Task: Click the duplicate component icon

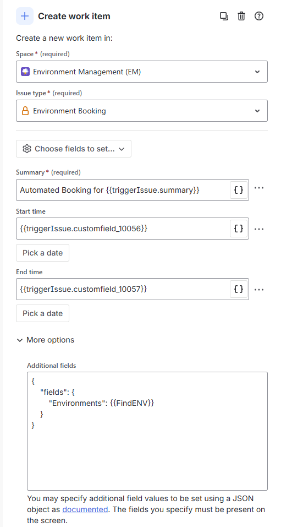Action: point(224,16)
